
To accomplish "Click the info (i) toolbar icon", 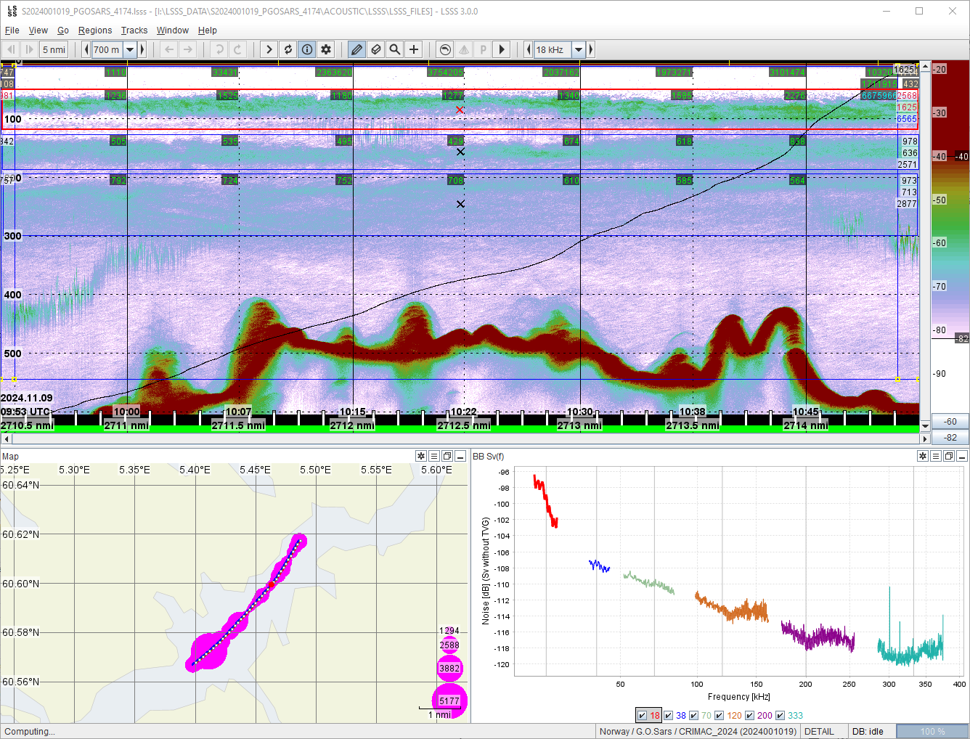I will click(x=307, y=49).
